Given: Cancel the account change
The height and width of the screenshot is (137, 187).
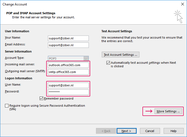Looking at the screenshot, I should [x=150, y=131].
